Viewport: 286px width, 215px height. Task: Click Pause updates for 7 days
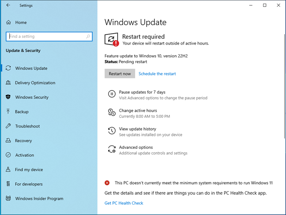click(142, 92)
